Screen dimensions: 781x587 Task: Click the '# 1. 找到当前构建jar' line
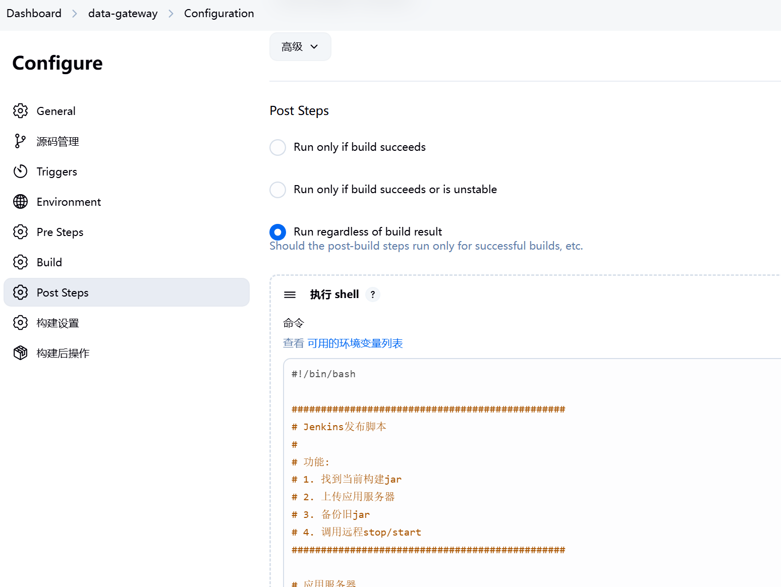(x=347, y=479)
